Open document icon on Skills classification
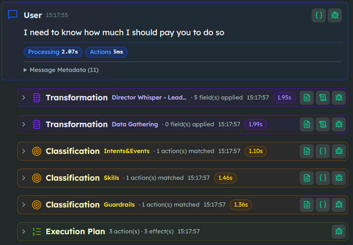This screenshot has height=245, width=353. [x=307, y=178]
